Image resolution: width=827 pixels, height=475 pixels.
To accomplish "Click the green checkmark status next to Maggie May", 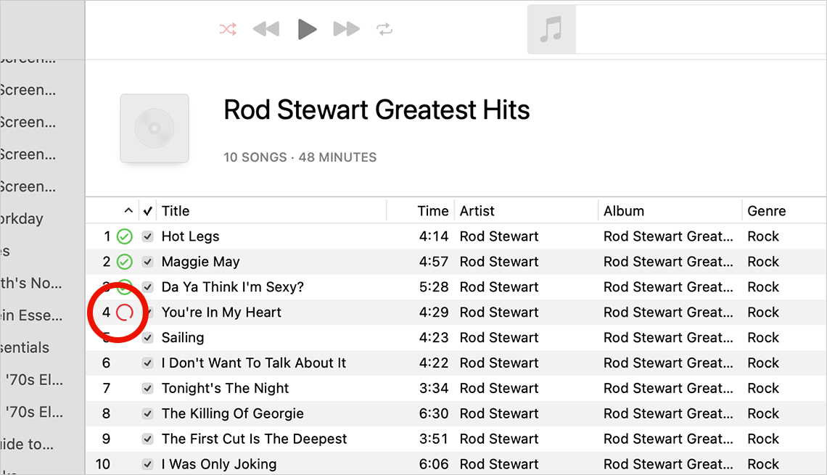I will click(125, 262).
